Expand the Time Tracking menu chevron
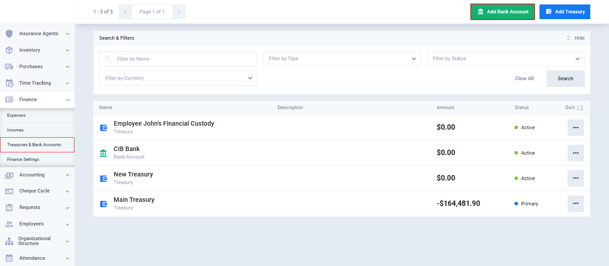Viewport: 609px width, 266px height. point(67,83)
